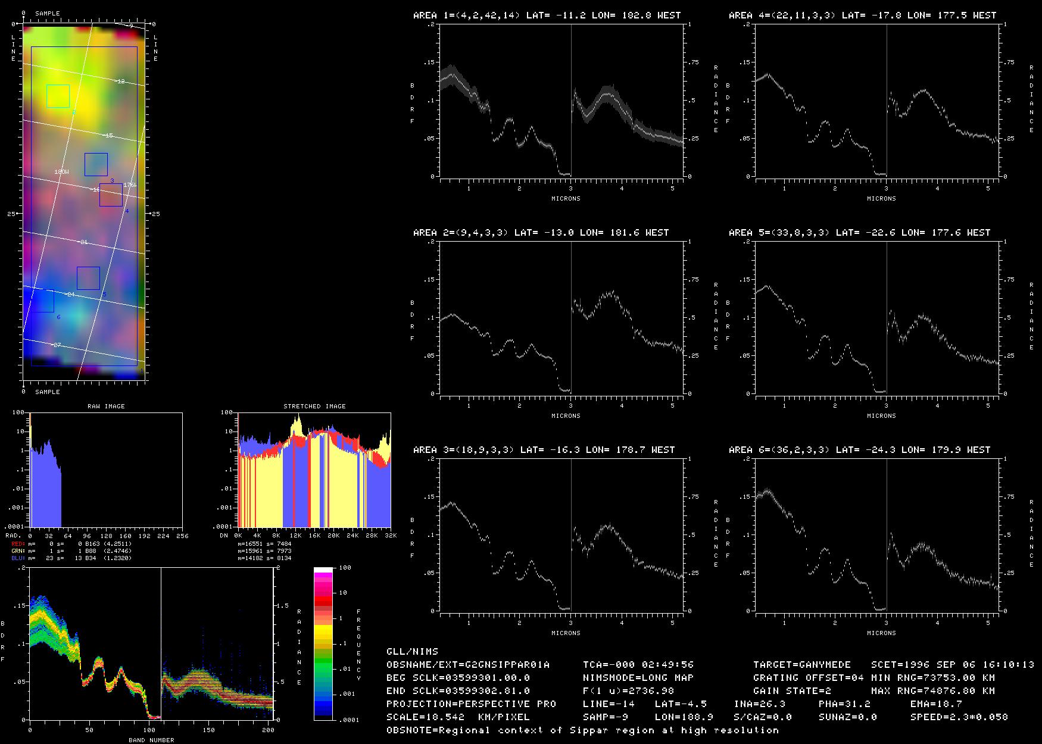Image resolution: width=1042 pixels, height=744 pixels.
Task: Click the blue Area 6 box on map
Action: click(42, 301)
